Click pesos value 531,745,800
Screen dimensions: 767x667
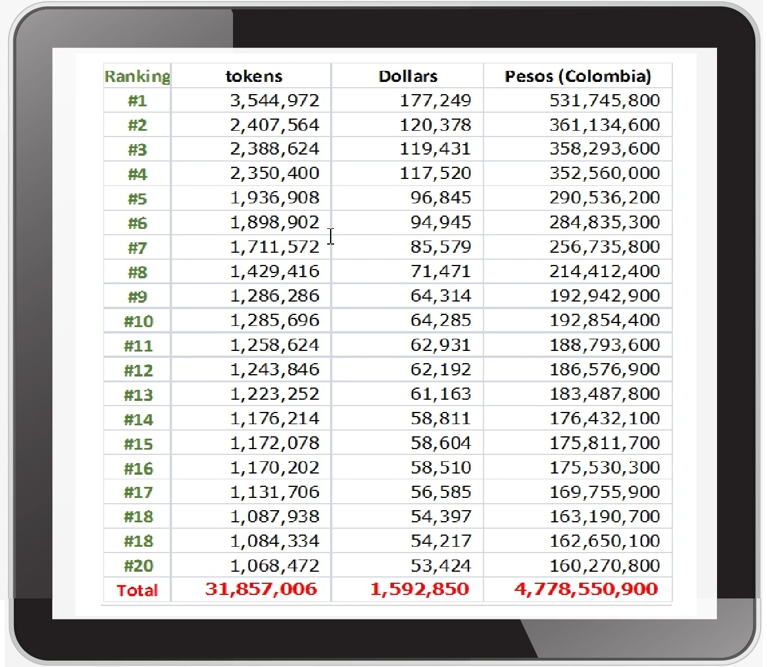pos(605,101)
